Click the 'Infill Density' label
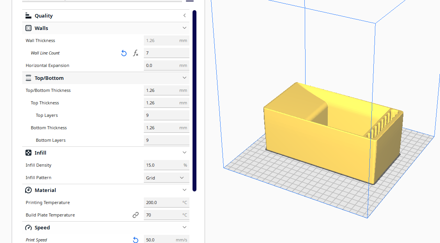This screenshot has height=243, width=440. pyautogui.click(x=39, y=165)
